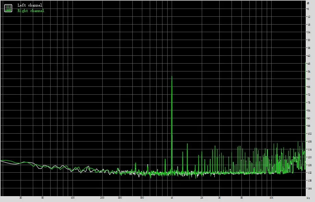The image size is (315, 202).
Task: Click the Hz unit label
Action: pyautogui.click(x=308, y=198)
